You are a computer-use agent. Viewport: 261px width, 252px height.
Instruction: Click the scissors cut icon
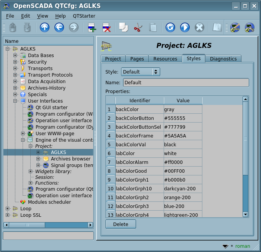[138, 28]
